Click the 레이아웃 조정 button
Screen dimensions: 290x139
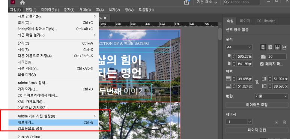point(257,105)
